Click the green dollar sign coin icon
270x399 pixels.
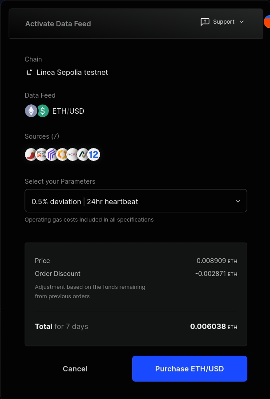[x=43, y=111]
